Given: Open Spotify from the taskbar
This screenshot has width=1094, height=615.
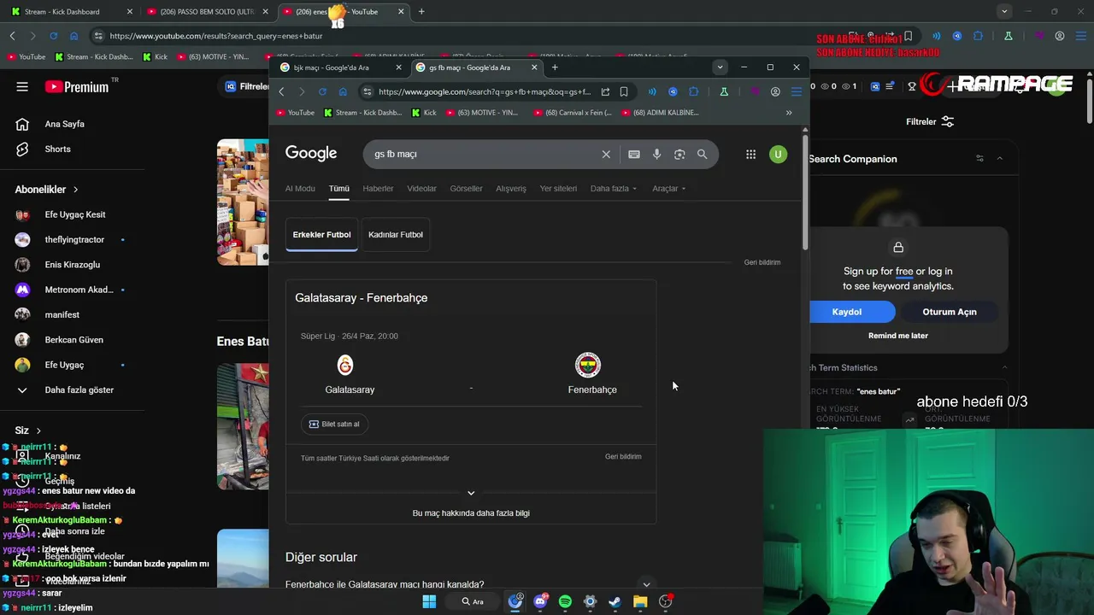Looking at the screenshot, I should (x=565, y=601).
